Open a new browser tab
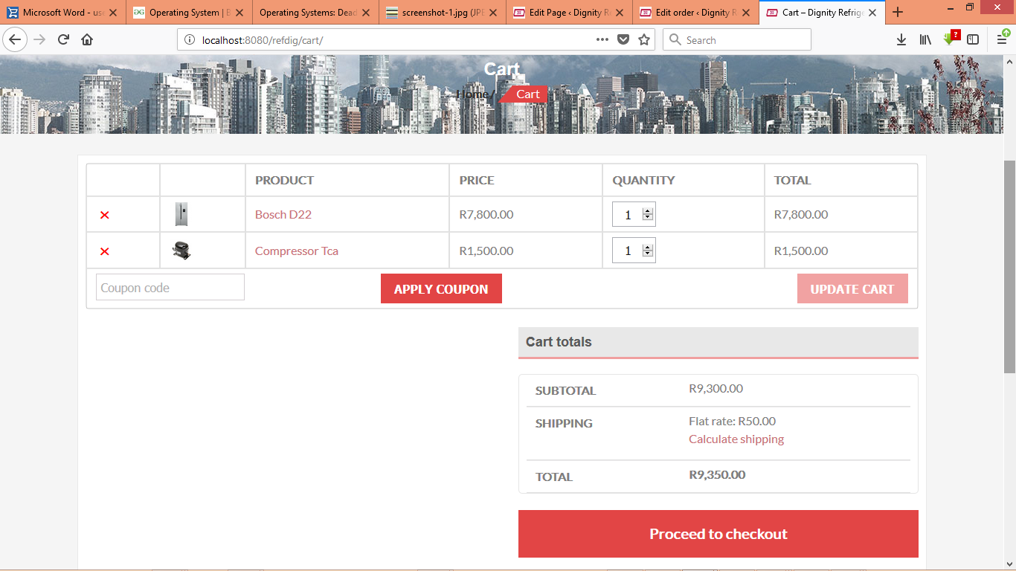Image resolution: width=1016 pixels, height=571 pixels. [898, 12]
